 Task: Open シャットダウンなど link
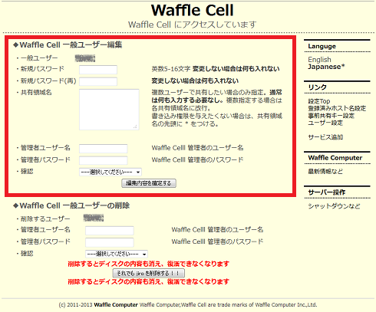coord(334,206)
